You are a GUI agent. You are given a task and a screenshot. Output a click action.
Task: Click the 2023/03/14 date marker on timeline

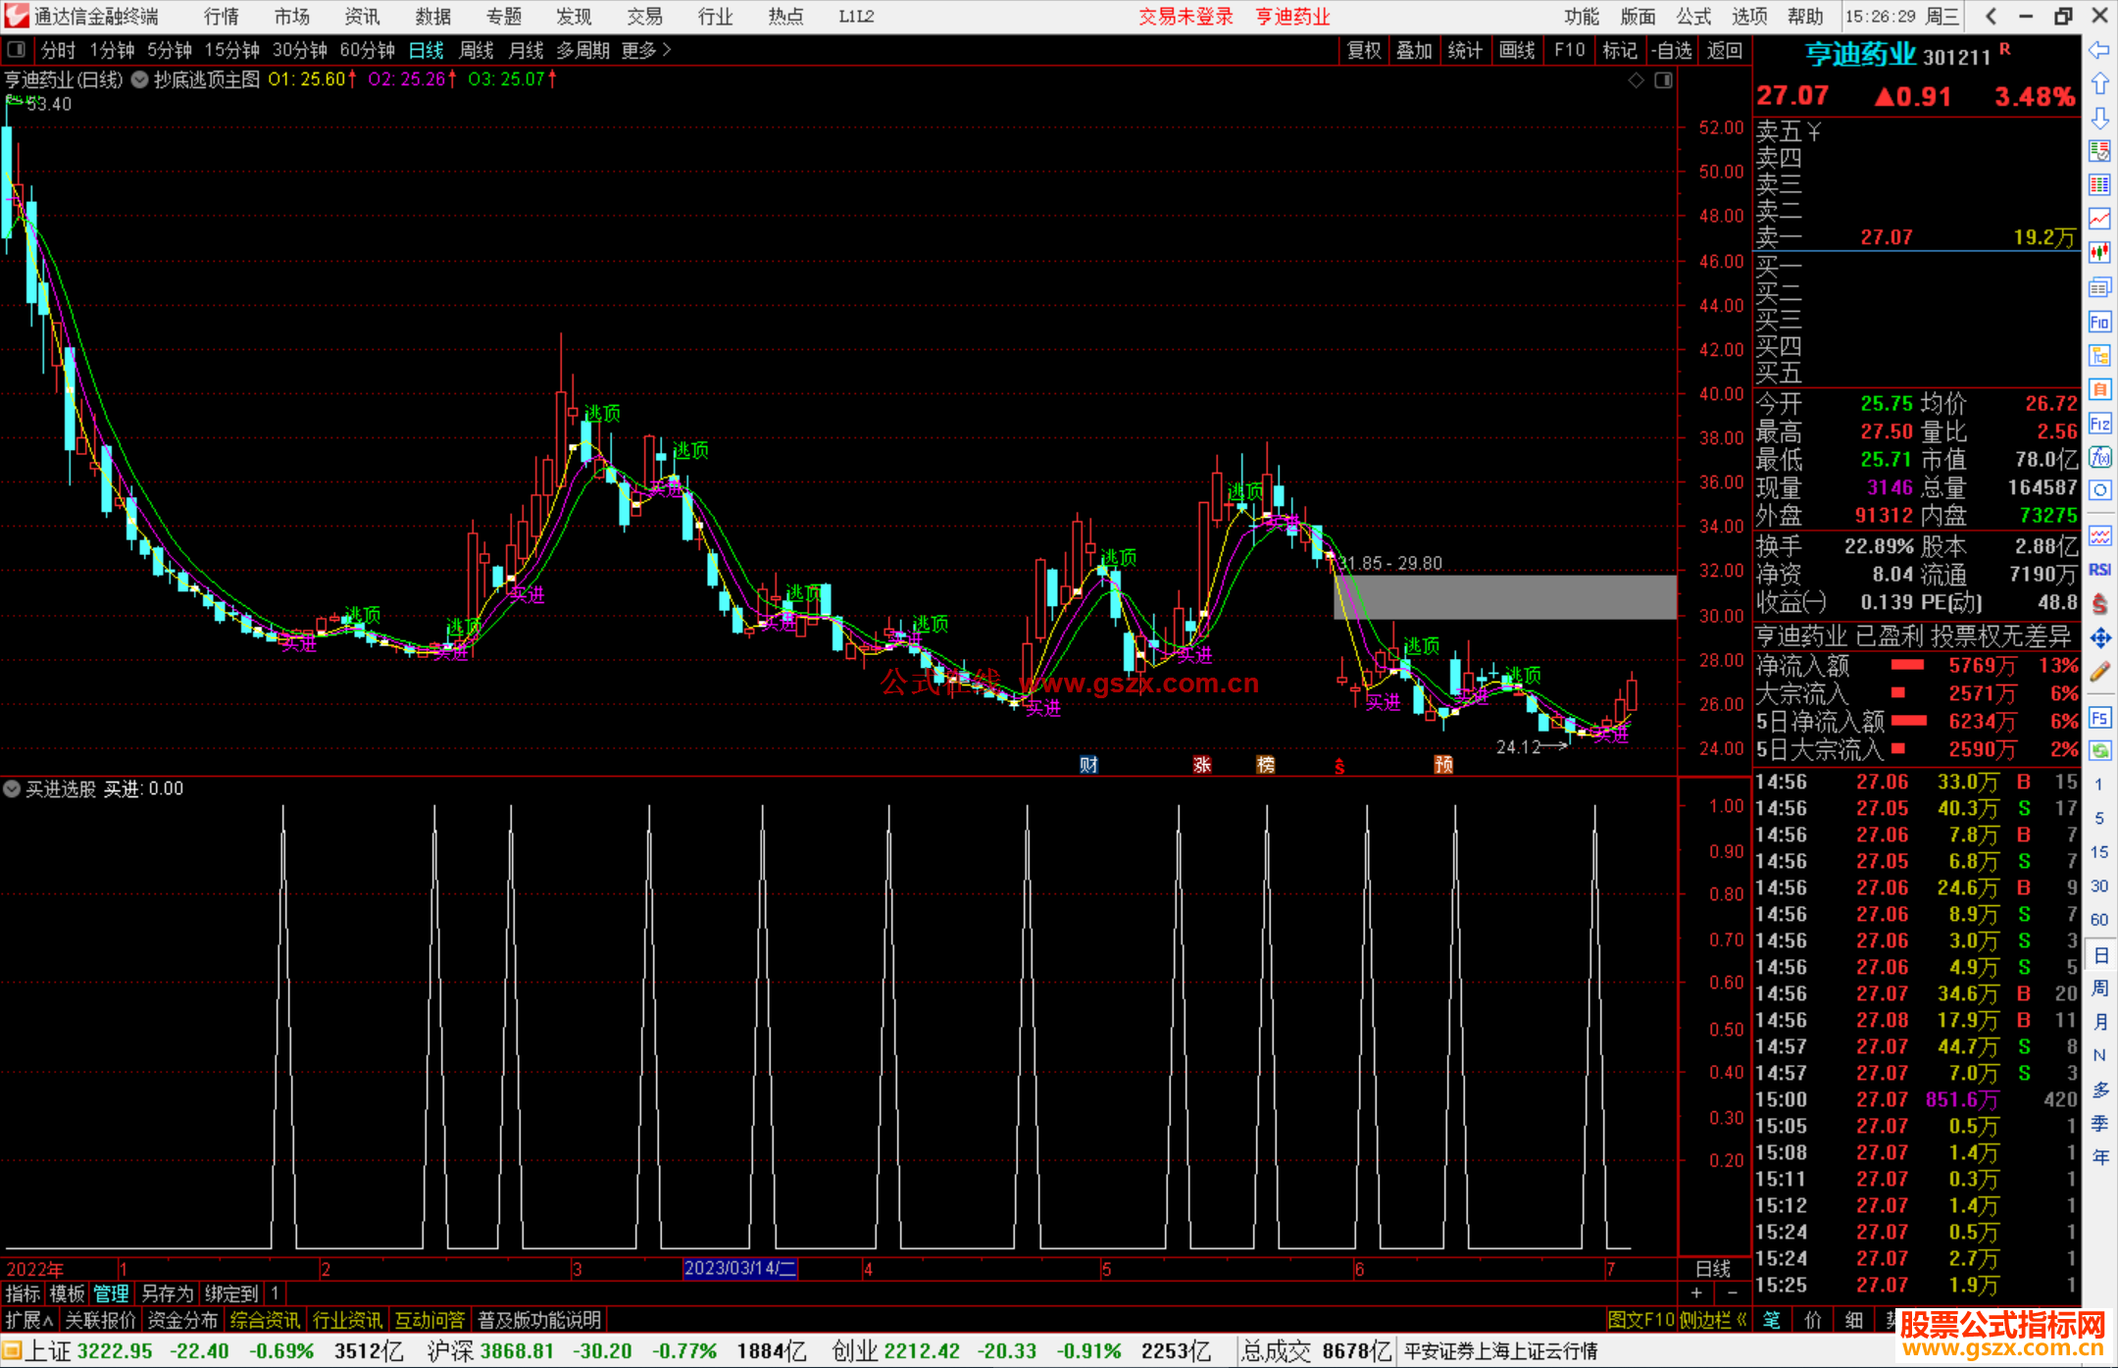(739, 1268)
